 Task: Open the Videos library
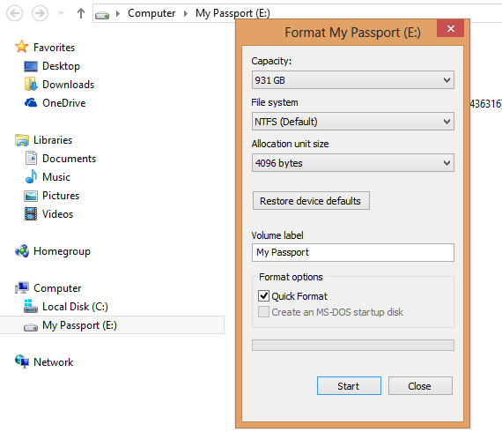coord(57,214)
